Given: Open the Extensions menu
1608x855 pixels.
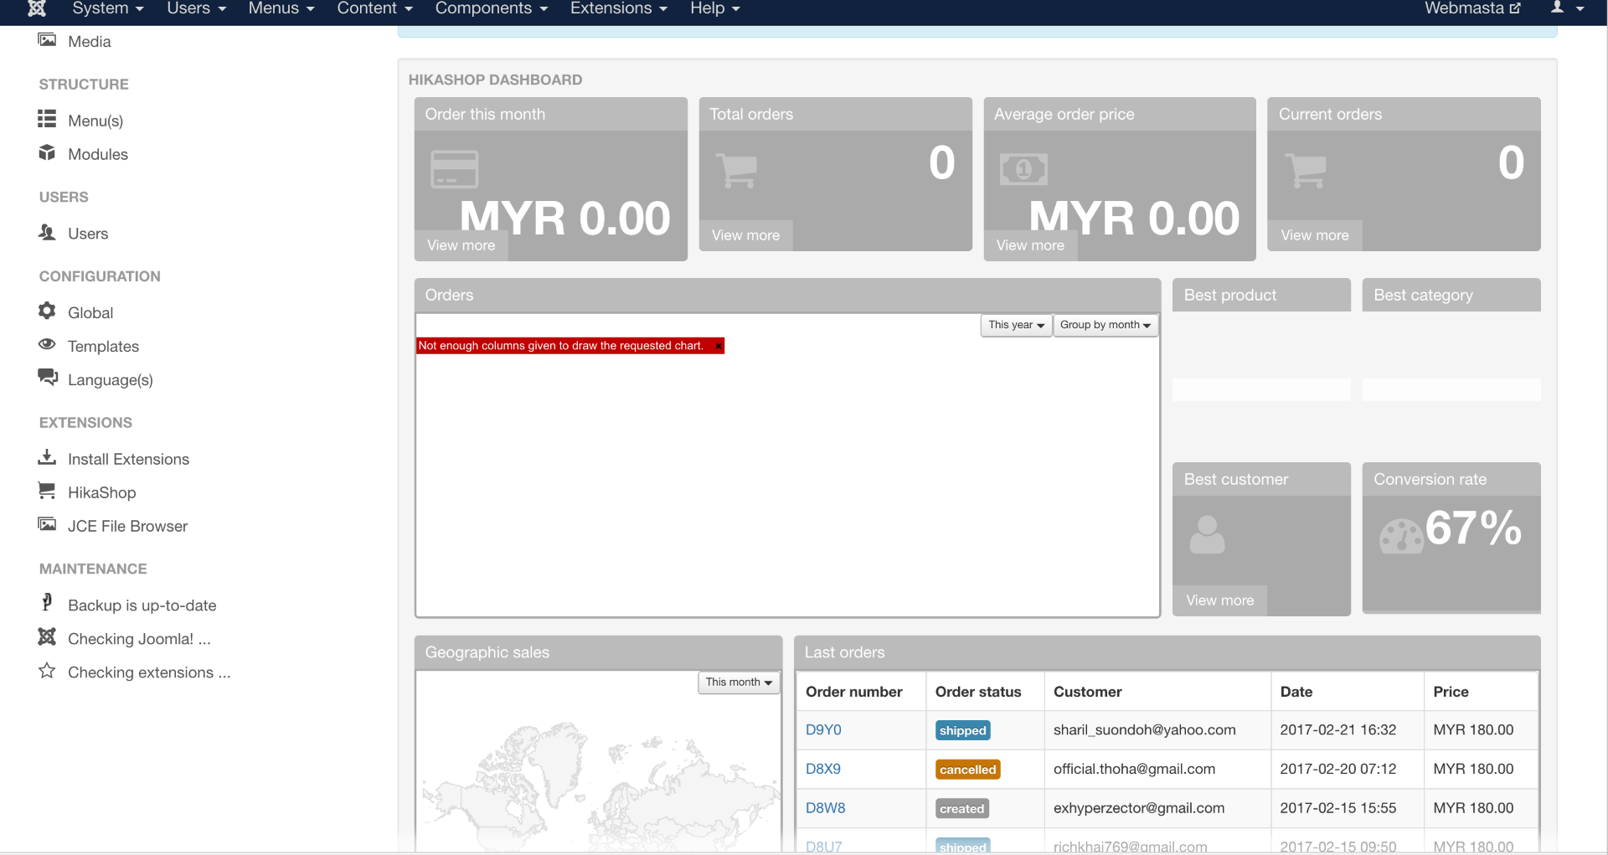Looking at the screenshot, I should coord(618,8).
